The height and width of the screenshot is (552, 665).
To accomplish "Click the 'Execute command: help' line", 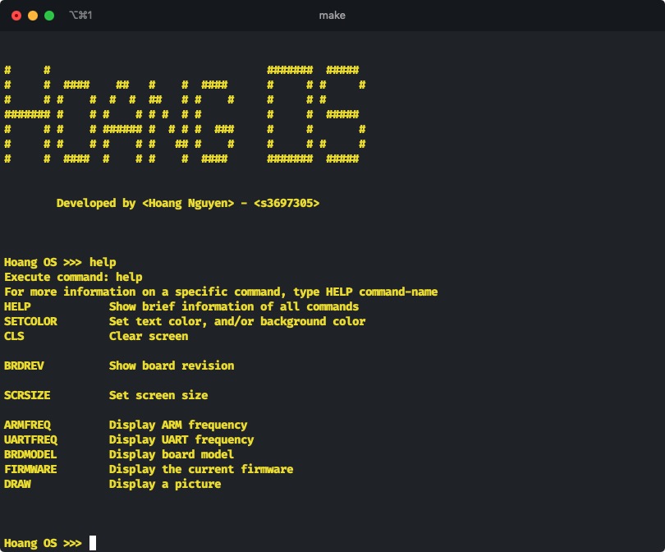I will tap(73, 277).
